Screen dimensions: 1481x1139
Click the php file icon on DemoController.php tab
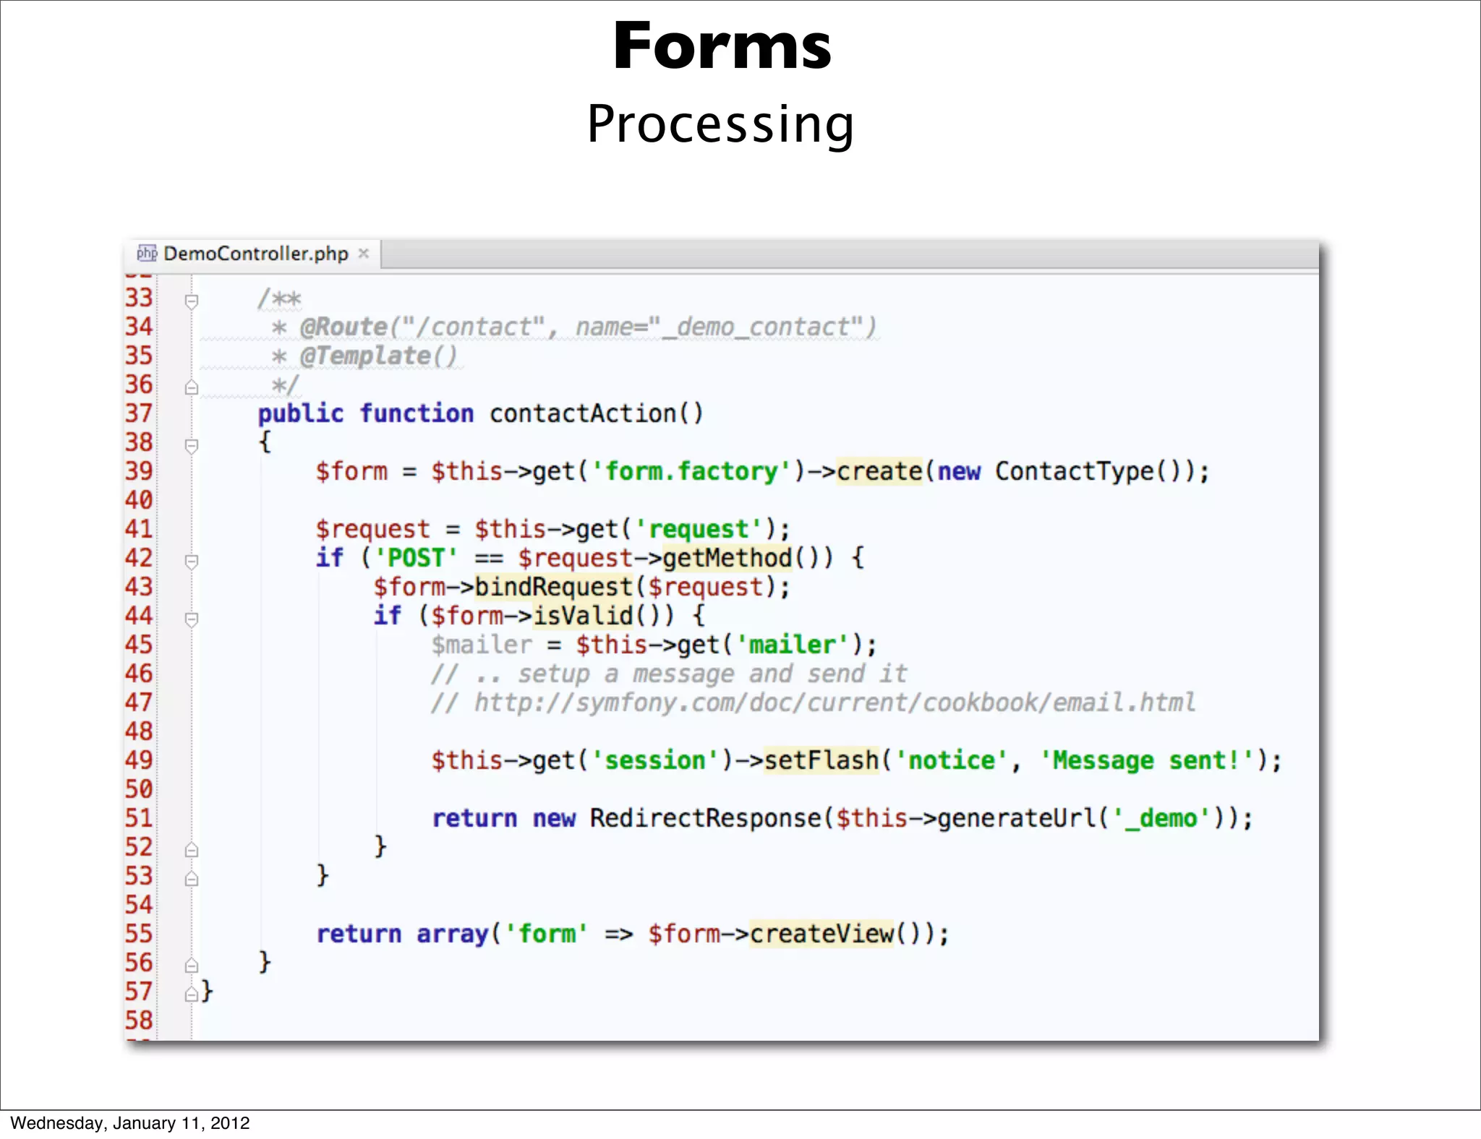click(x=147, y=253)
